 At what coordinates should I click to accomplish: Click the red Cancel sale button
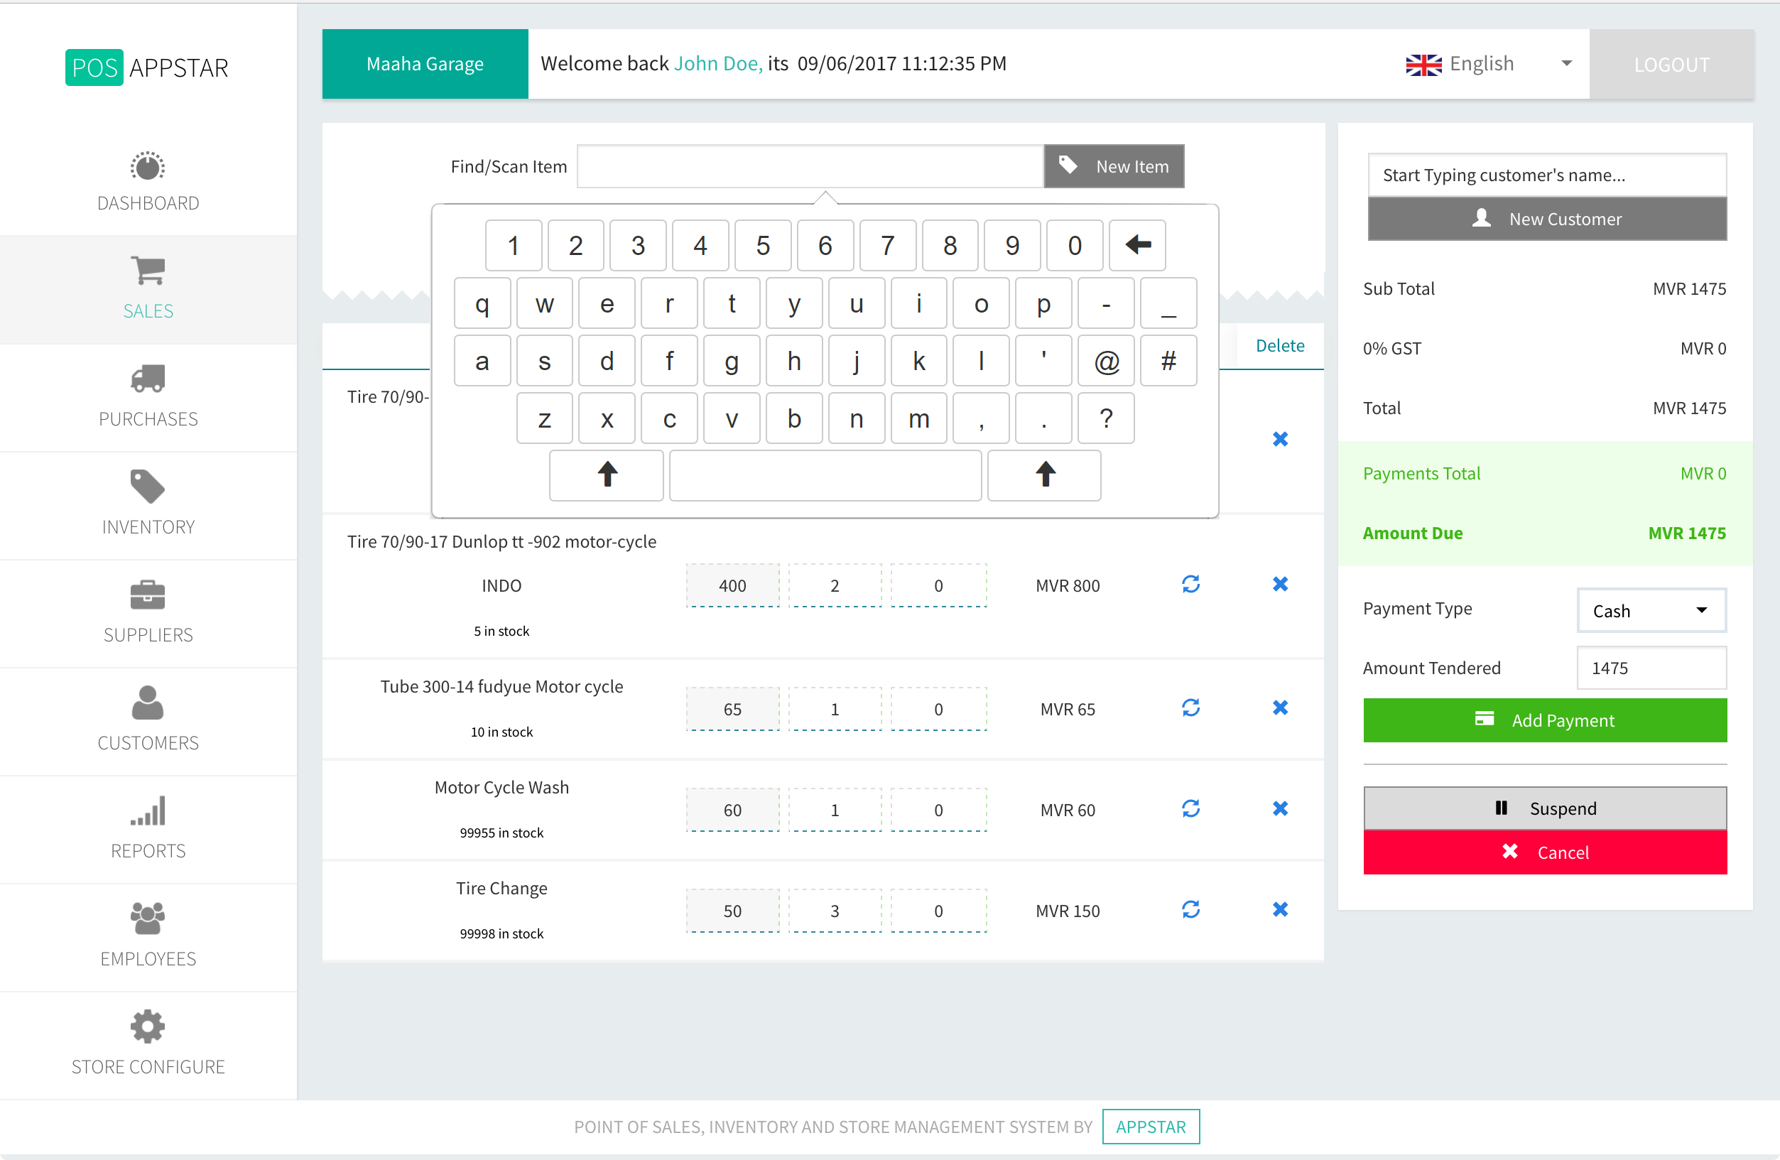point(1544,852)
